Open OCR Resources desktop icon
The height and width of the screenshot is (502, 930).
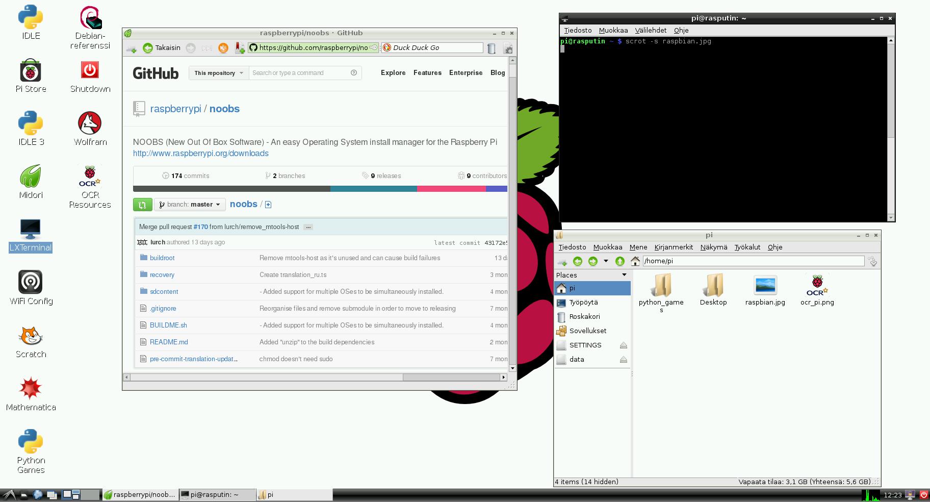[90, 187]
